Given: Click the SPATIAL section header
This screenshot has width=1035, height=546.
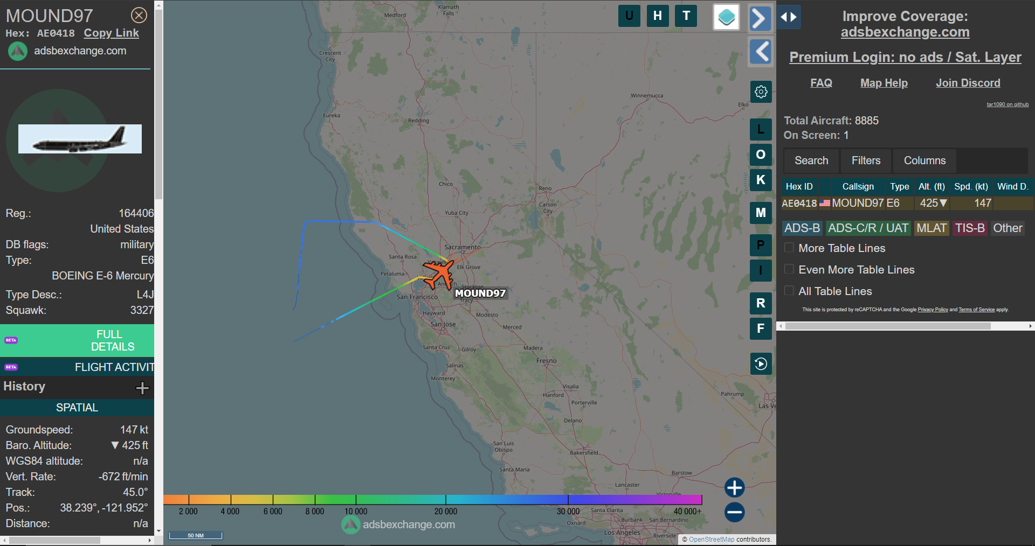Looking at the screenshot, I should (77, 408).
